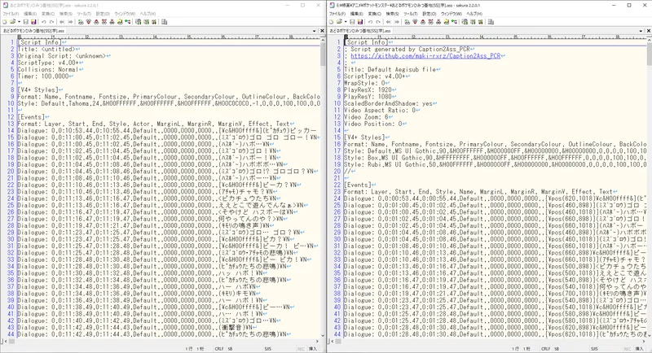This screenshot has height=353, width=652.
Task: Click the Save As icon in right toolbar
Action: pyautogui.click(x=362, y=22)
